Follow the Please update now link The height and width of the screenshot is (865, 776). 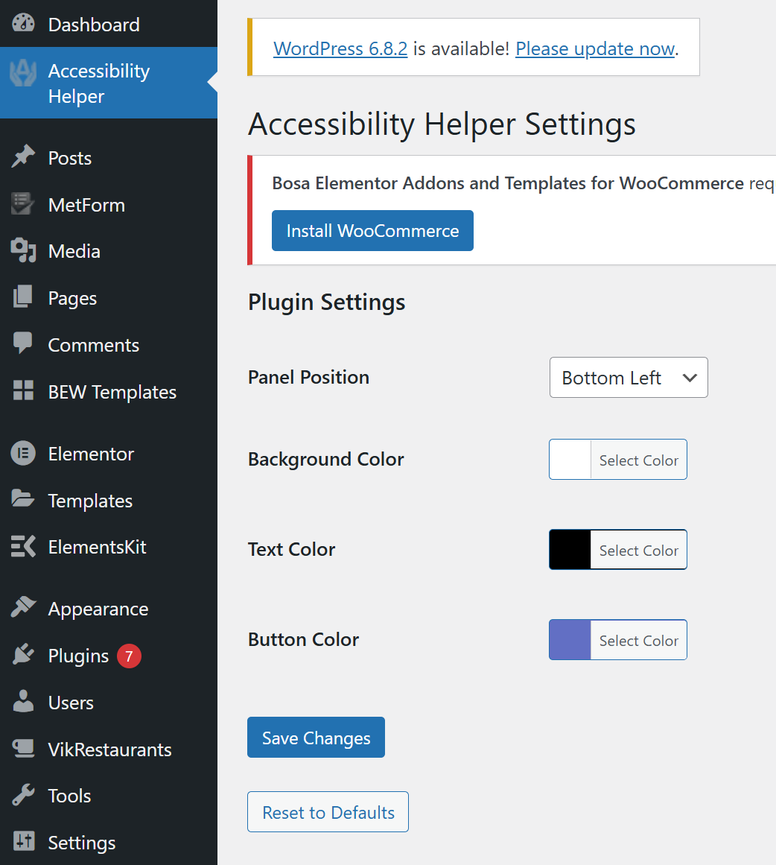pyautogui.click(x=594, y=48)
